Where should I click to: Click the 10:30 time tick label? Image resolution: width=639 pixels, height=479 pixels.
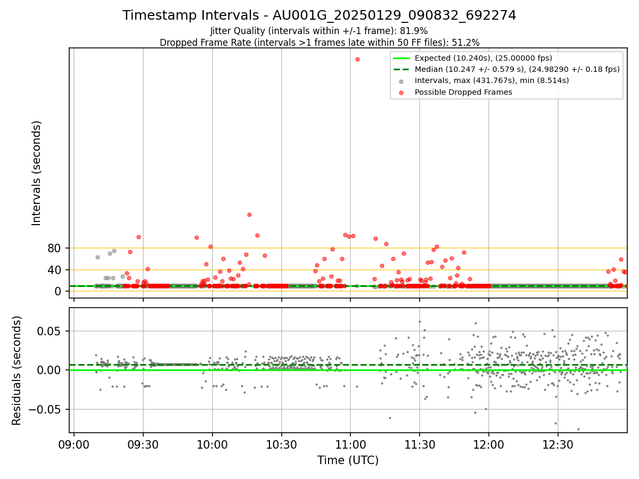tap(282, 444)
